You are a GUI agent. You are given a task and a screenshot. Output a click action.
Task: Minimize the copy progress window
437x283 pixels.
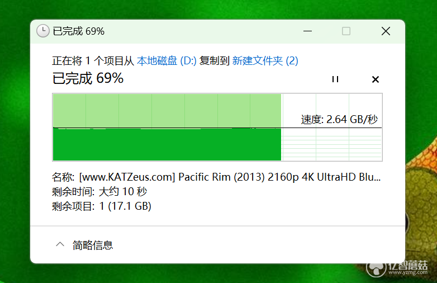[307, 31]
